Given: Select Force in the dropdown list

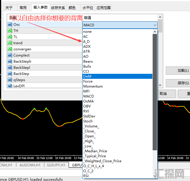Looking at the screenshot, I should click(117, 81).
